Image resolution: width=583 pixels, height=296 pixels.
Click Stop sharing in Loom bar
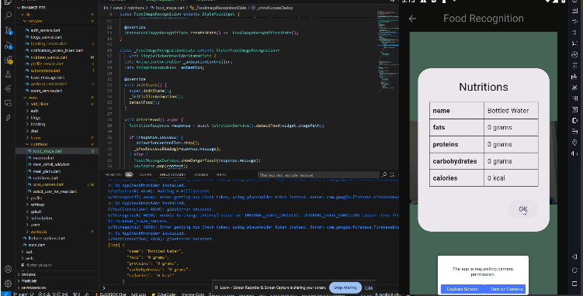pos(345,287)
